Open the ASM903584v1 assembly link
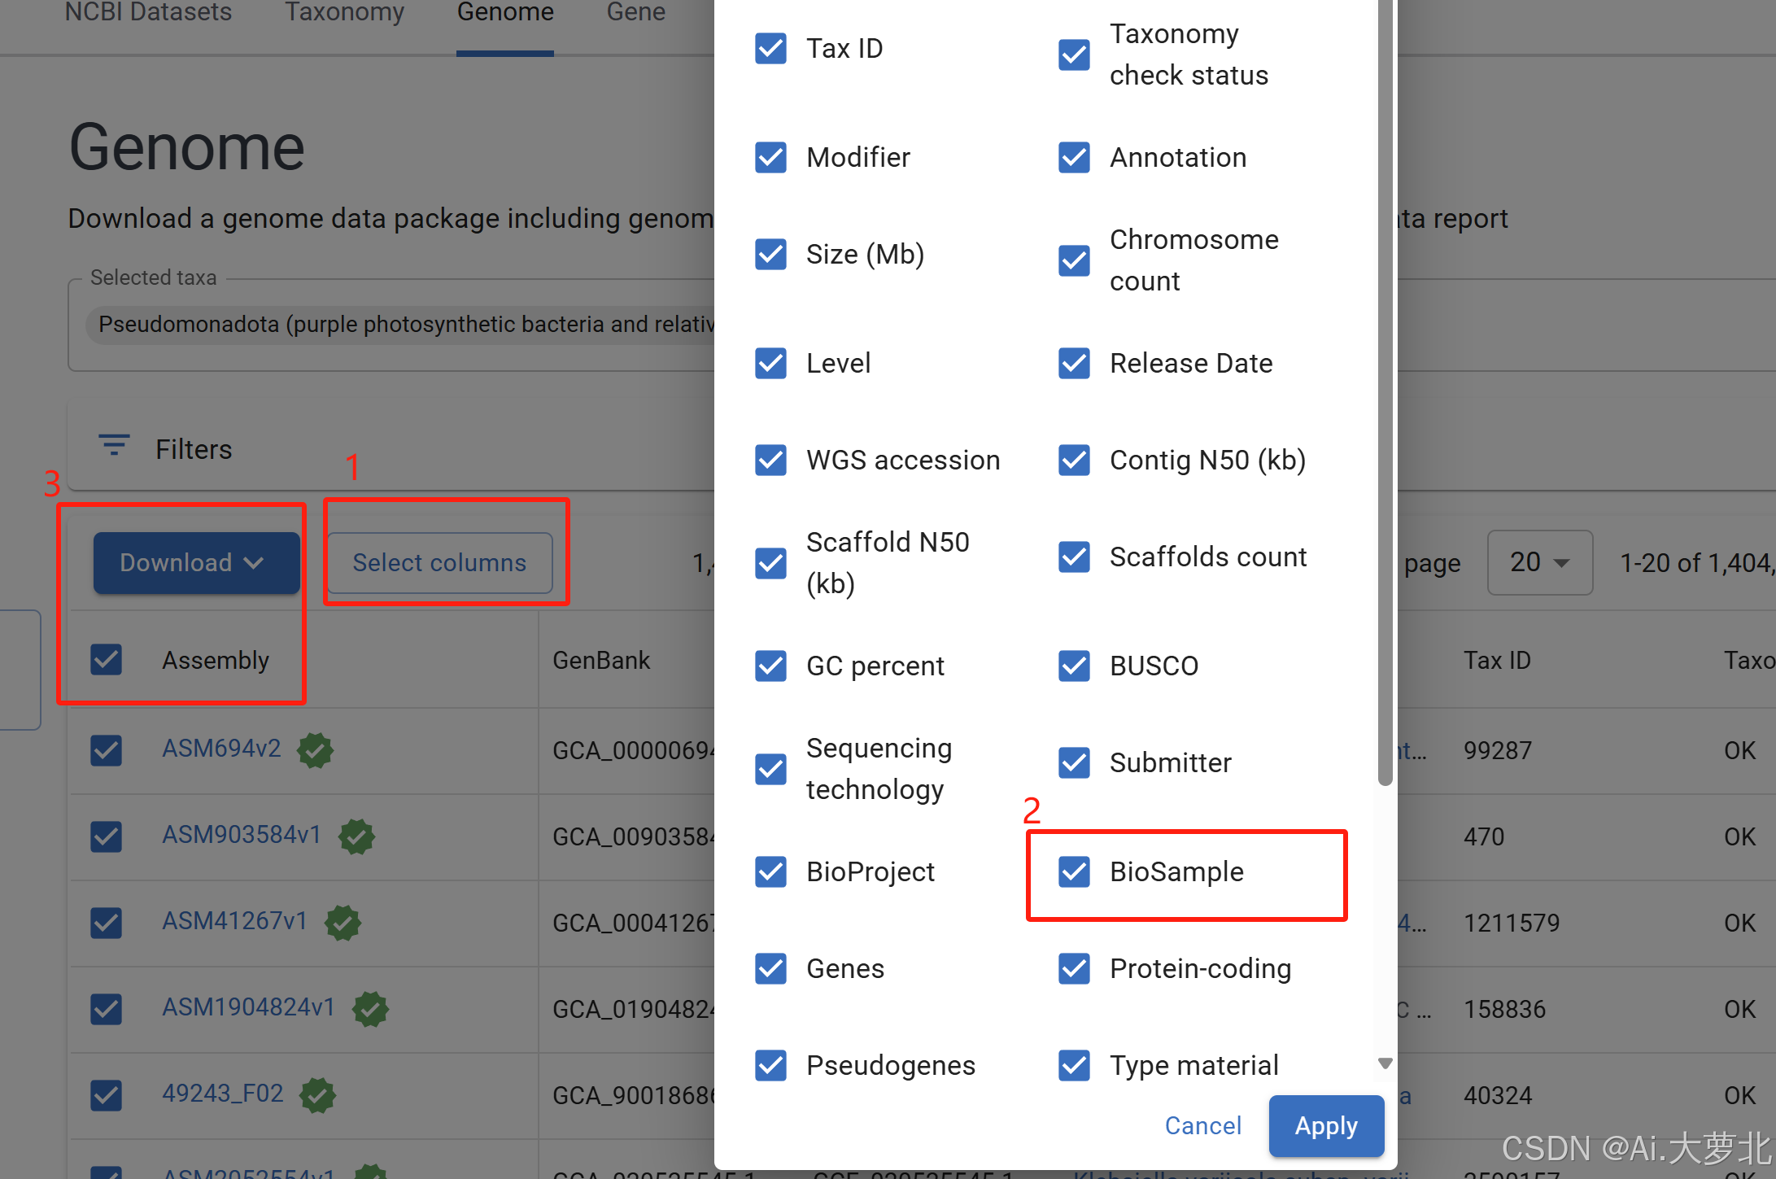This screenshot has width=1776, height=1179. click(x=242, y=835)
